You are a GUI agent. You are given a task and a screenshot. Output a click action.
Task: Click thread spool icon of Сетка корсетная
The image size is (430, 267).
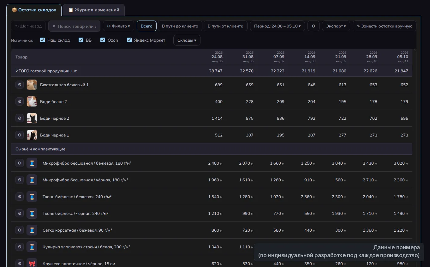click(x=32, y=230)
